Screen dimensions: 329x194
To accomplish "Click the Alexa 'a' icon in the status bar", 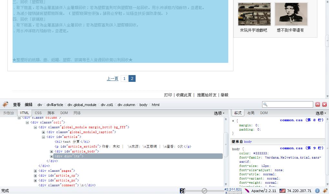I will tap(182, 191).
